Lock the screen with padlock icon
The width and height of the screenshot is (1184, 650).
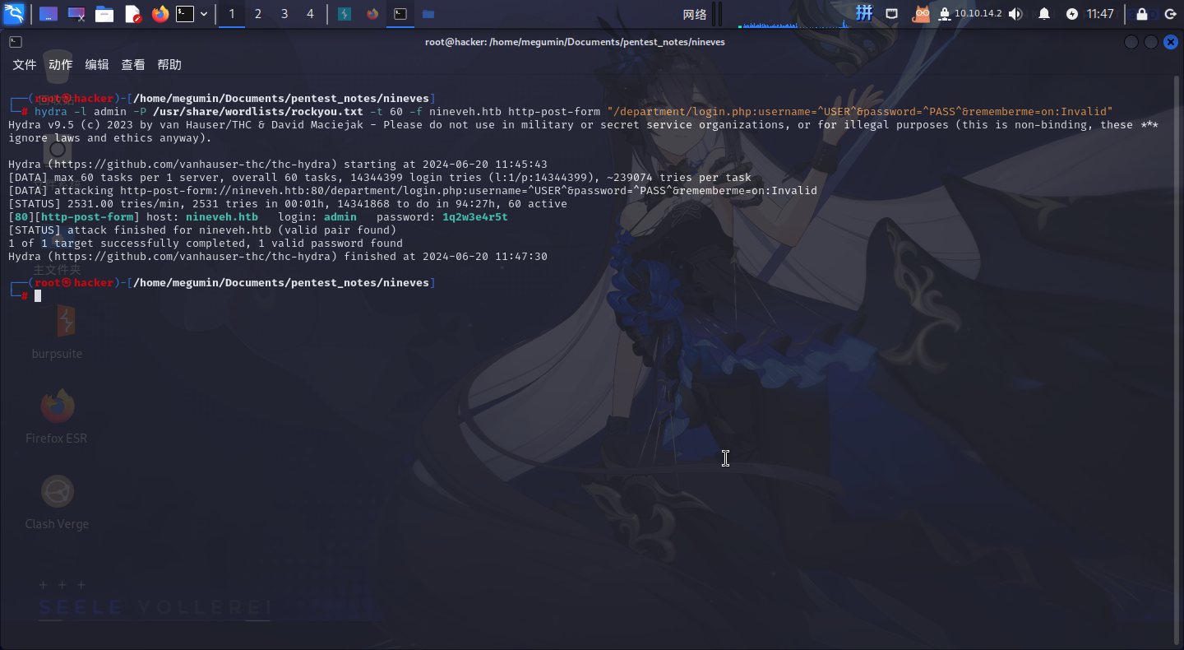1142,14
